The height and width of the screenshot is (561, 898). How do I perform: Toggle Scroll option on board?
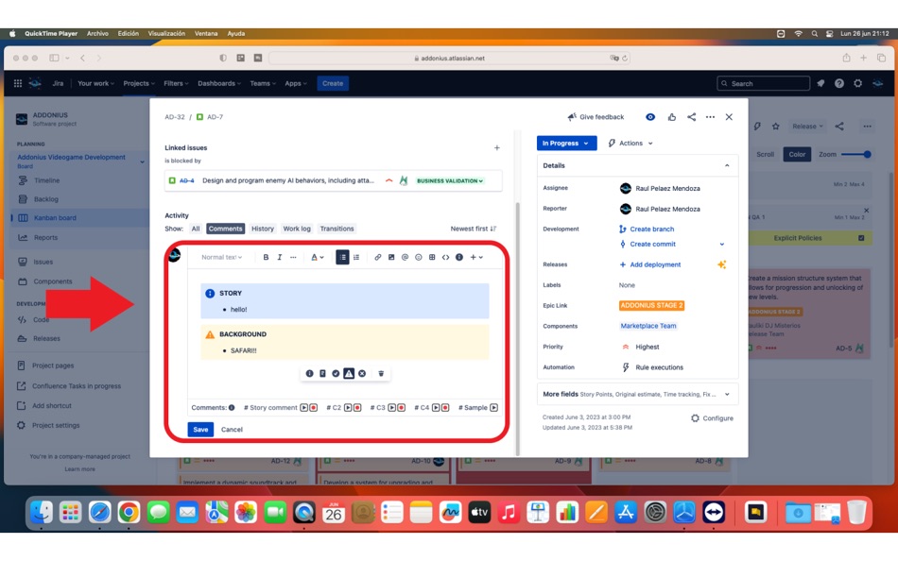[765, 155]
